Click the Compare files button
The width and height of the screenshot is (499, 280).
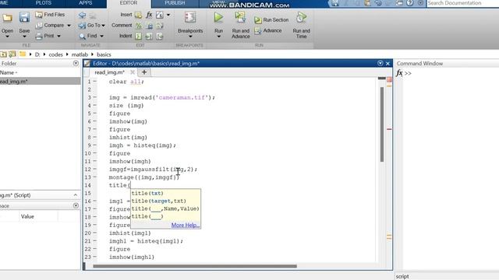point(50,25)
